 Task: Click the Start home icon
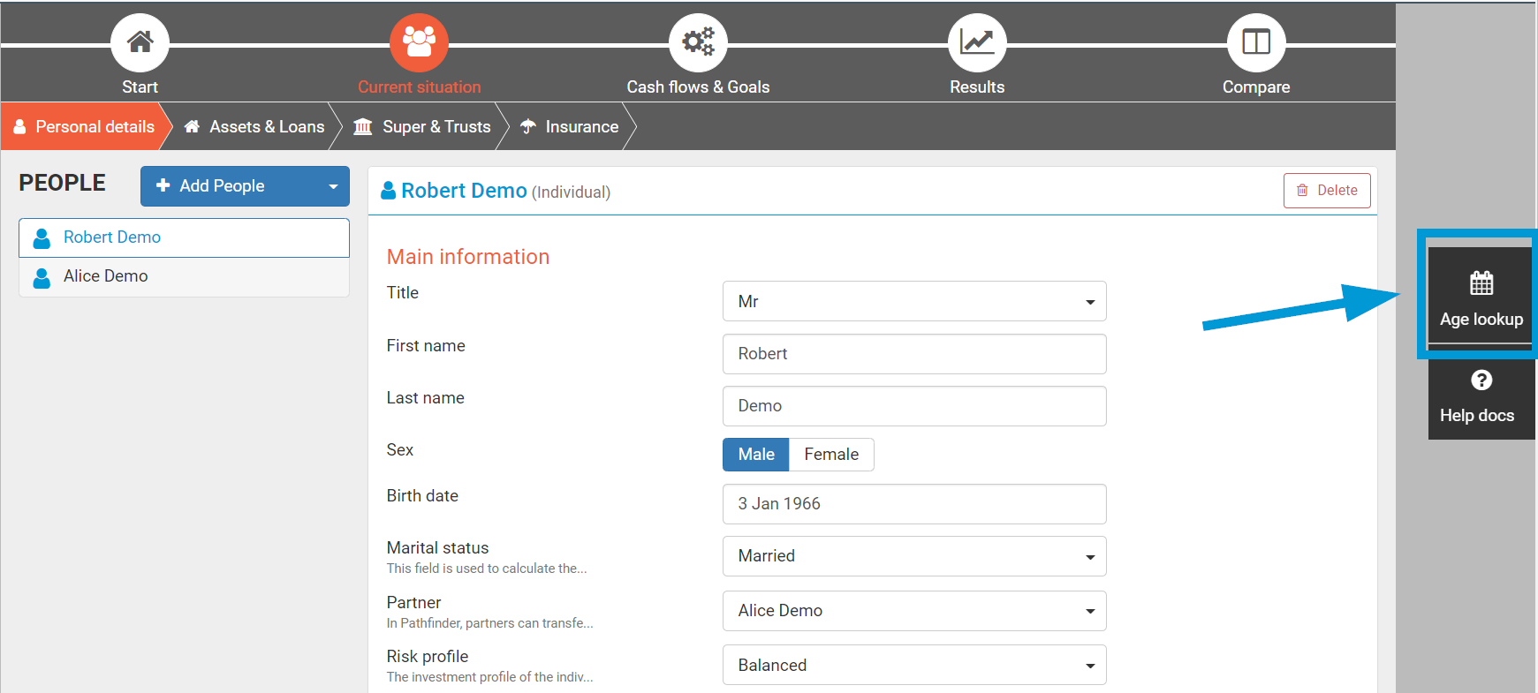(140, 42)
